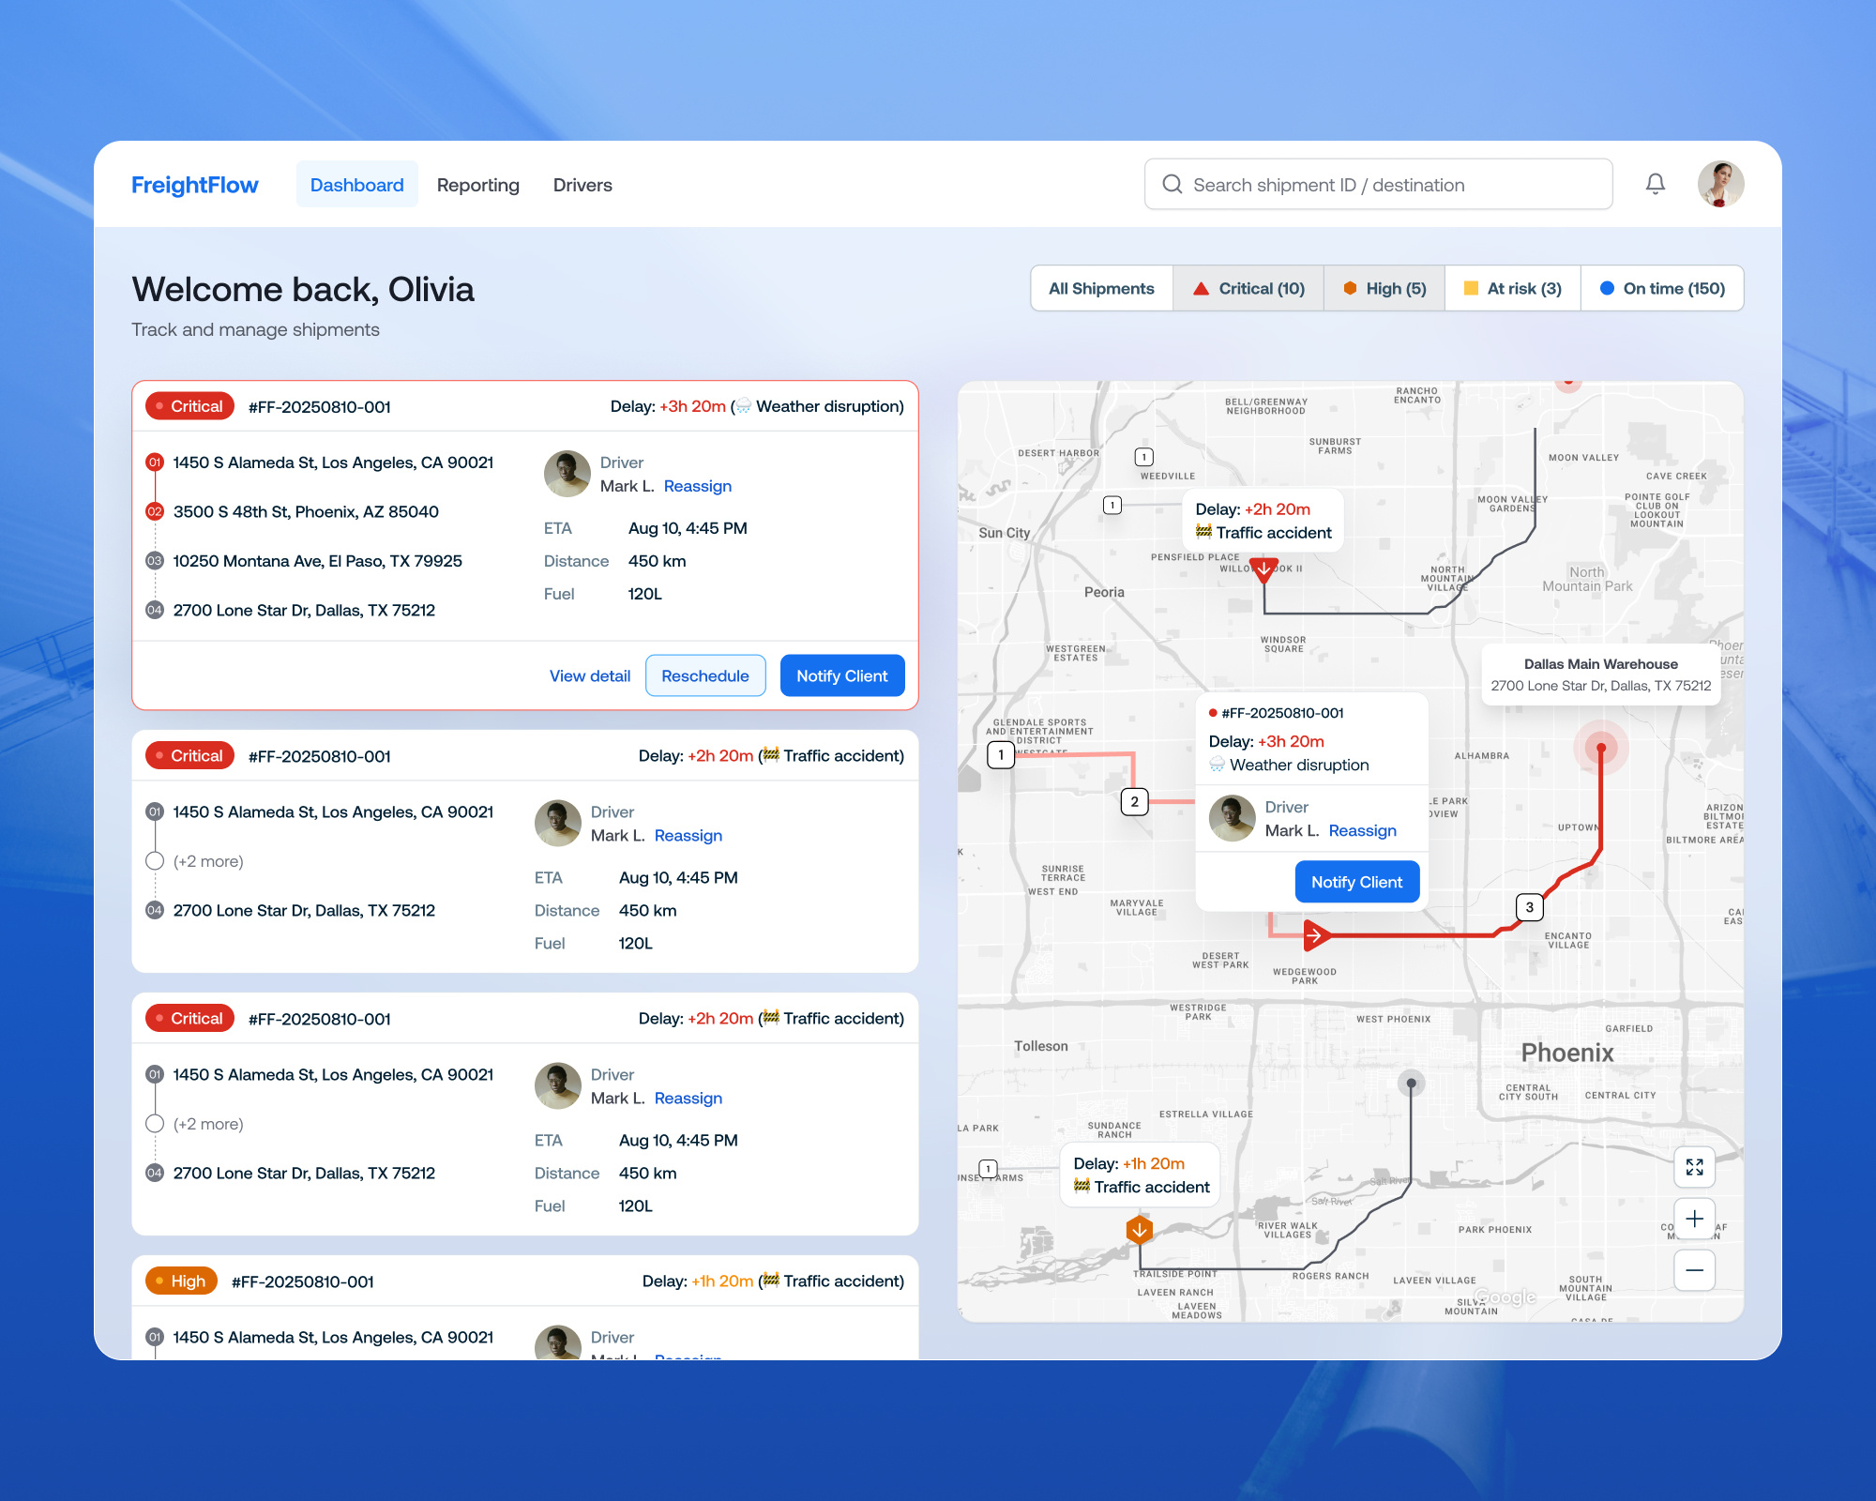Open the notification bell
This screenshot has width=1876, height=1501.
click(x=1656, y=184)
